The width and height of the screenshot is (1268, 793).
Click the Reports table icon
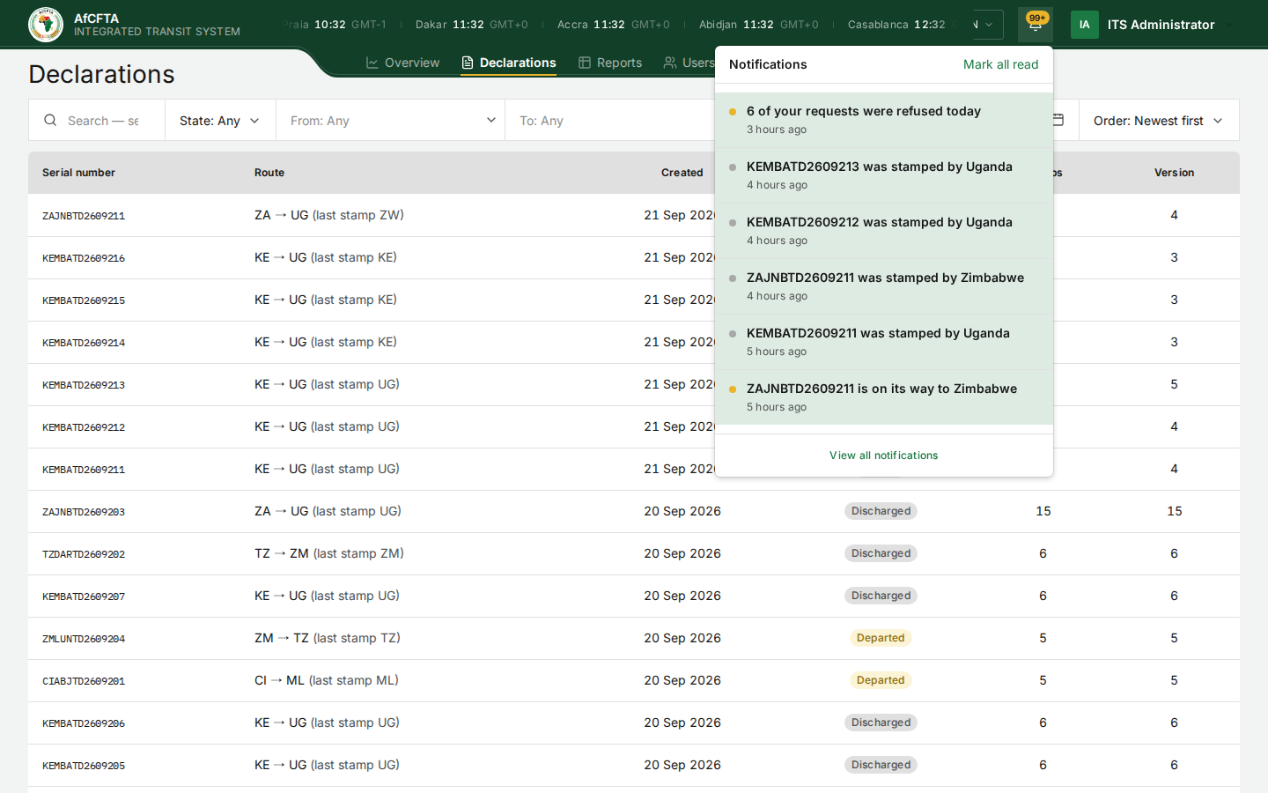585,63
